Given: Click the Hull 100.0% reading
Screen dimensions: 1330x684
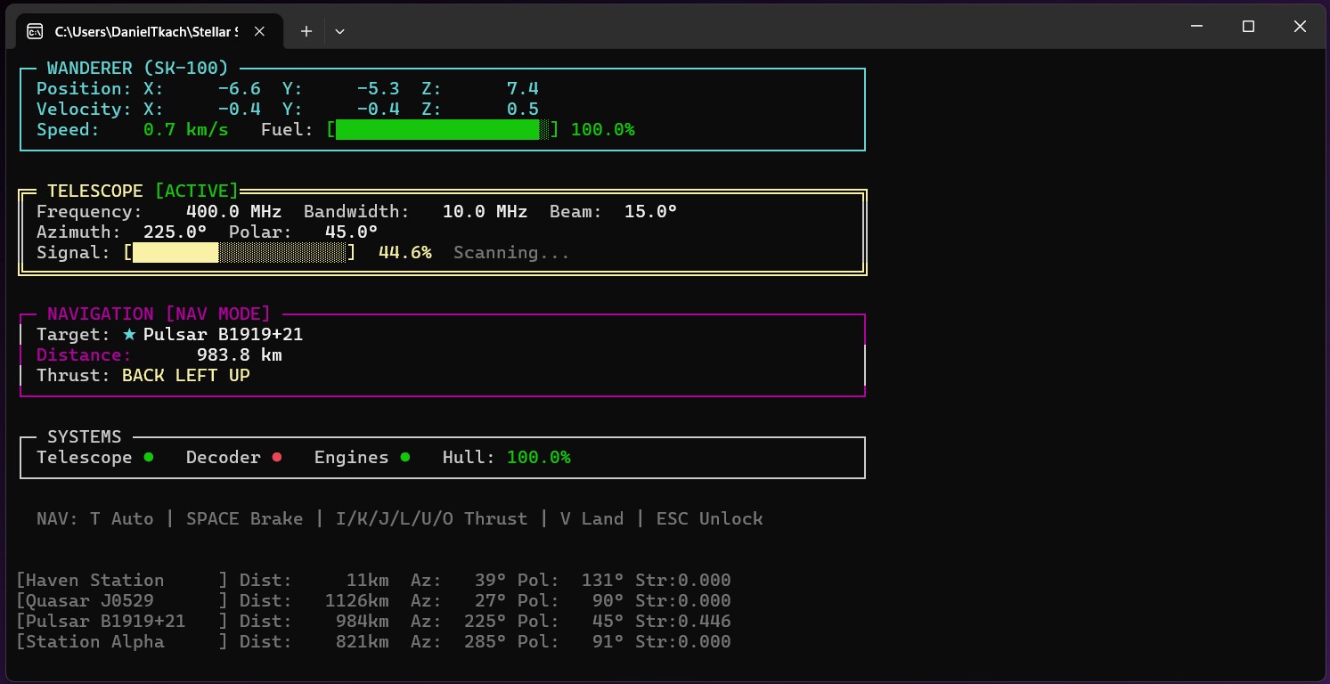Looking at the screenshot, I should click(538, 458).
